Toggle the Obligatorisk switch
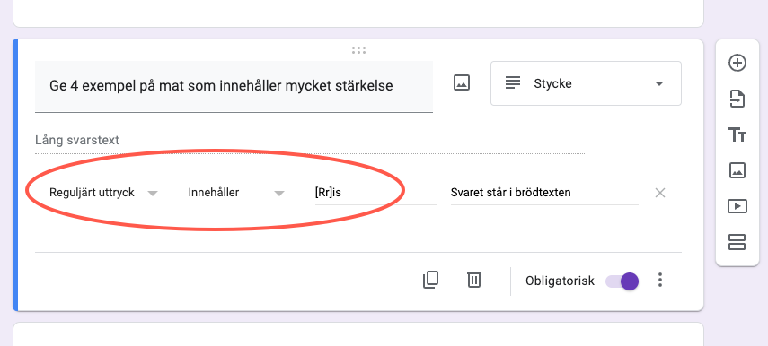Screen dimensions: 768x346 pyautogui.click(x=622, y=281)
